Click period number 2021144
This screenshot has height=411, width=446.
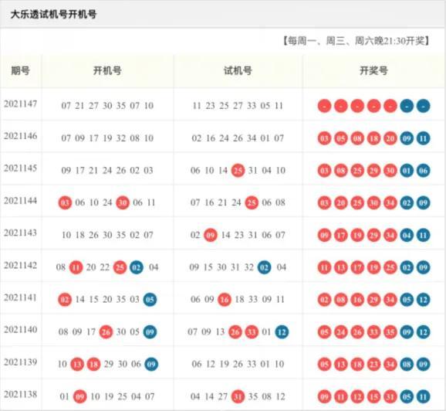21,201
